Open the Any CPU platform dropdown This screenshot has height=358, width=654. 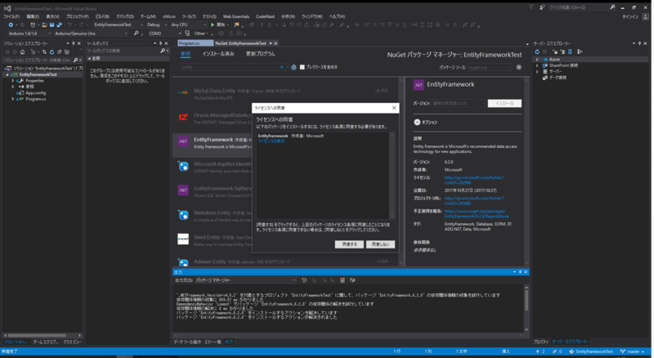[x=189, y=25]
